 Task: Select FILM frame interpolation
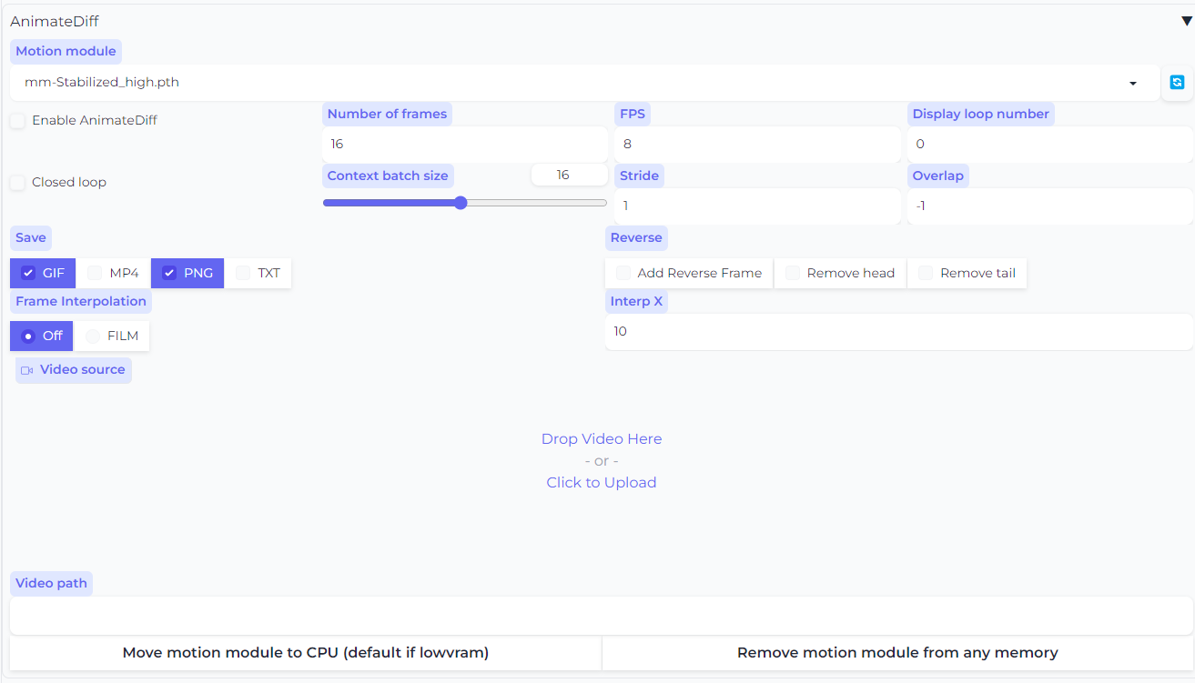93,336
